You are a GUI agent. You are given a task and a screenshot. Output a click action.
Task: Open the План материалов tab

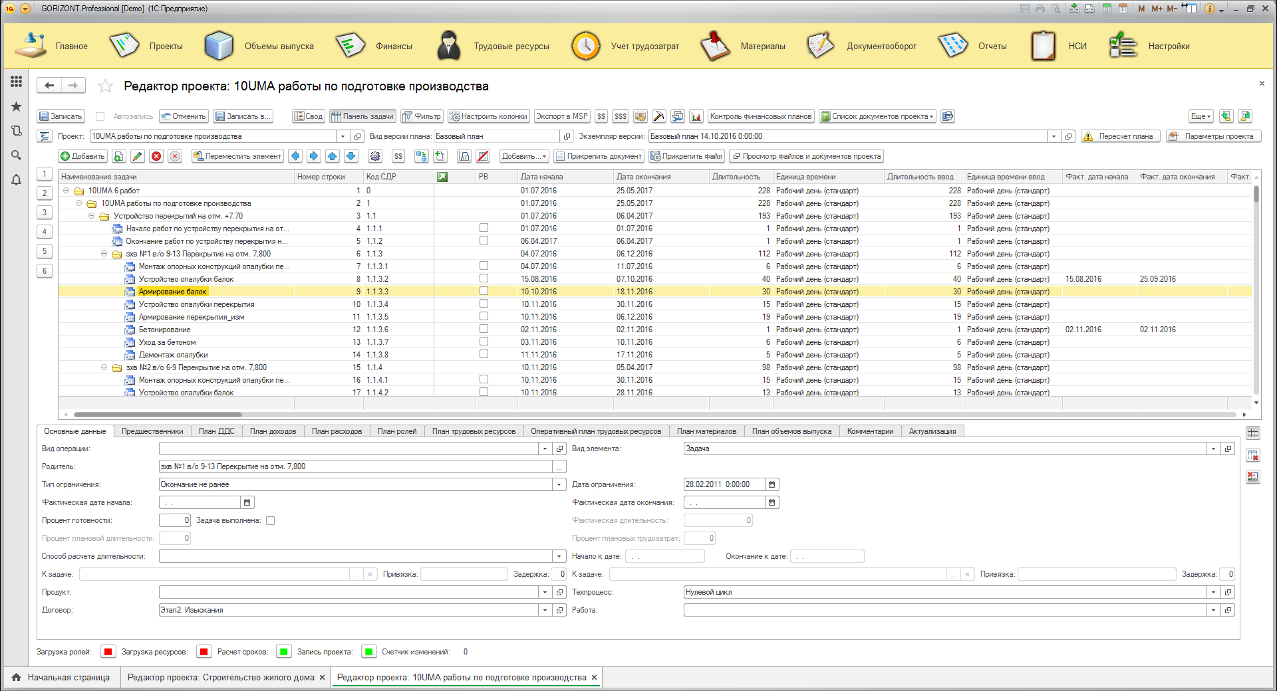click(x=706, y=431)
